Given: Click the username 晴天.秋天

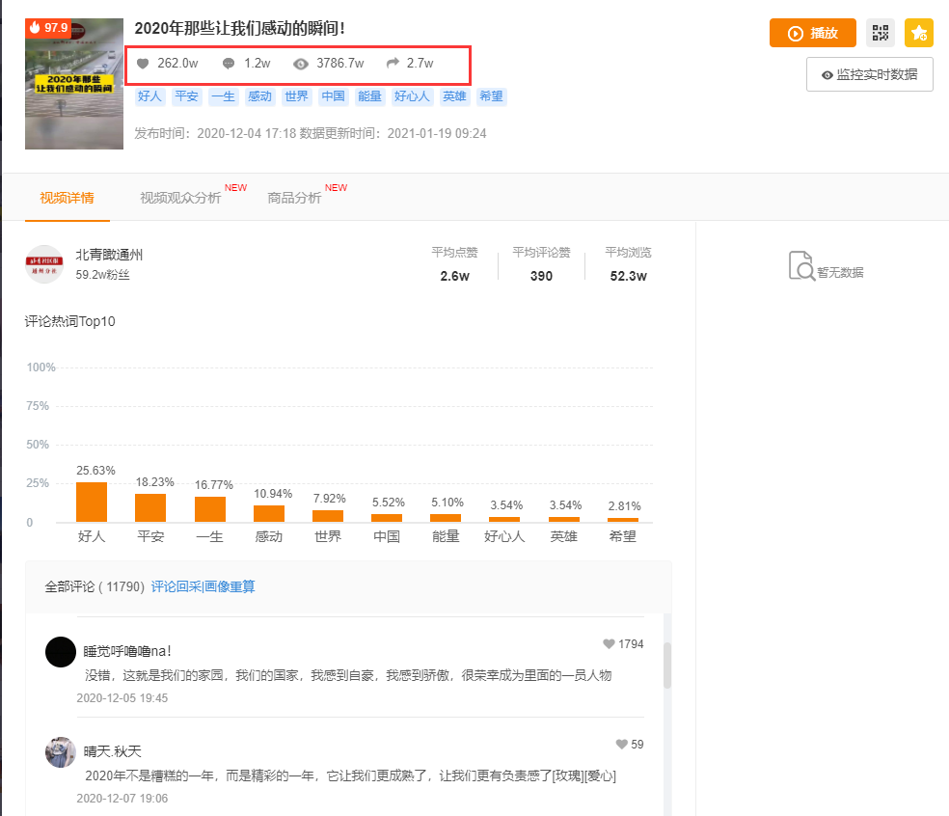Looking at the screenshot, I should [x=113, y=751].
